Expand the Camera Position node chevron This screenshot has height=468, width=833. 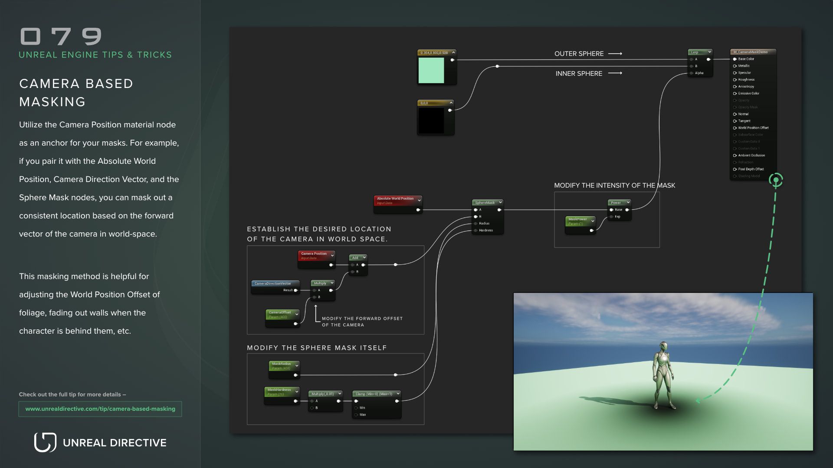[332, 255]
